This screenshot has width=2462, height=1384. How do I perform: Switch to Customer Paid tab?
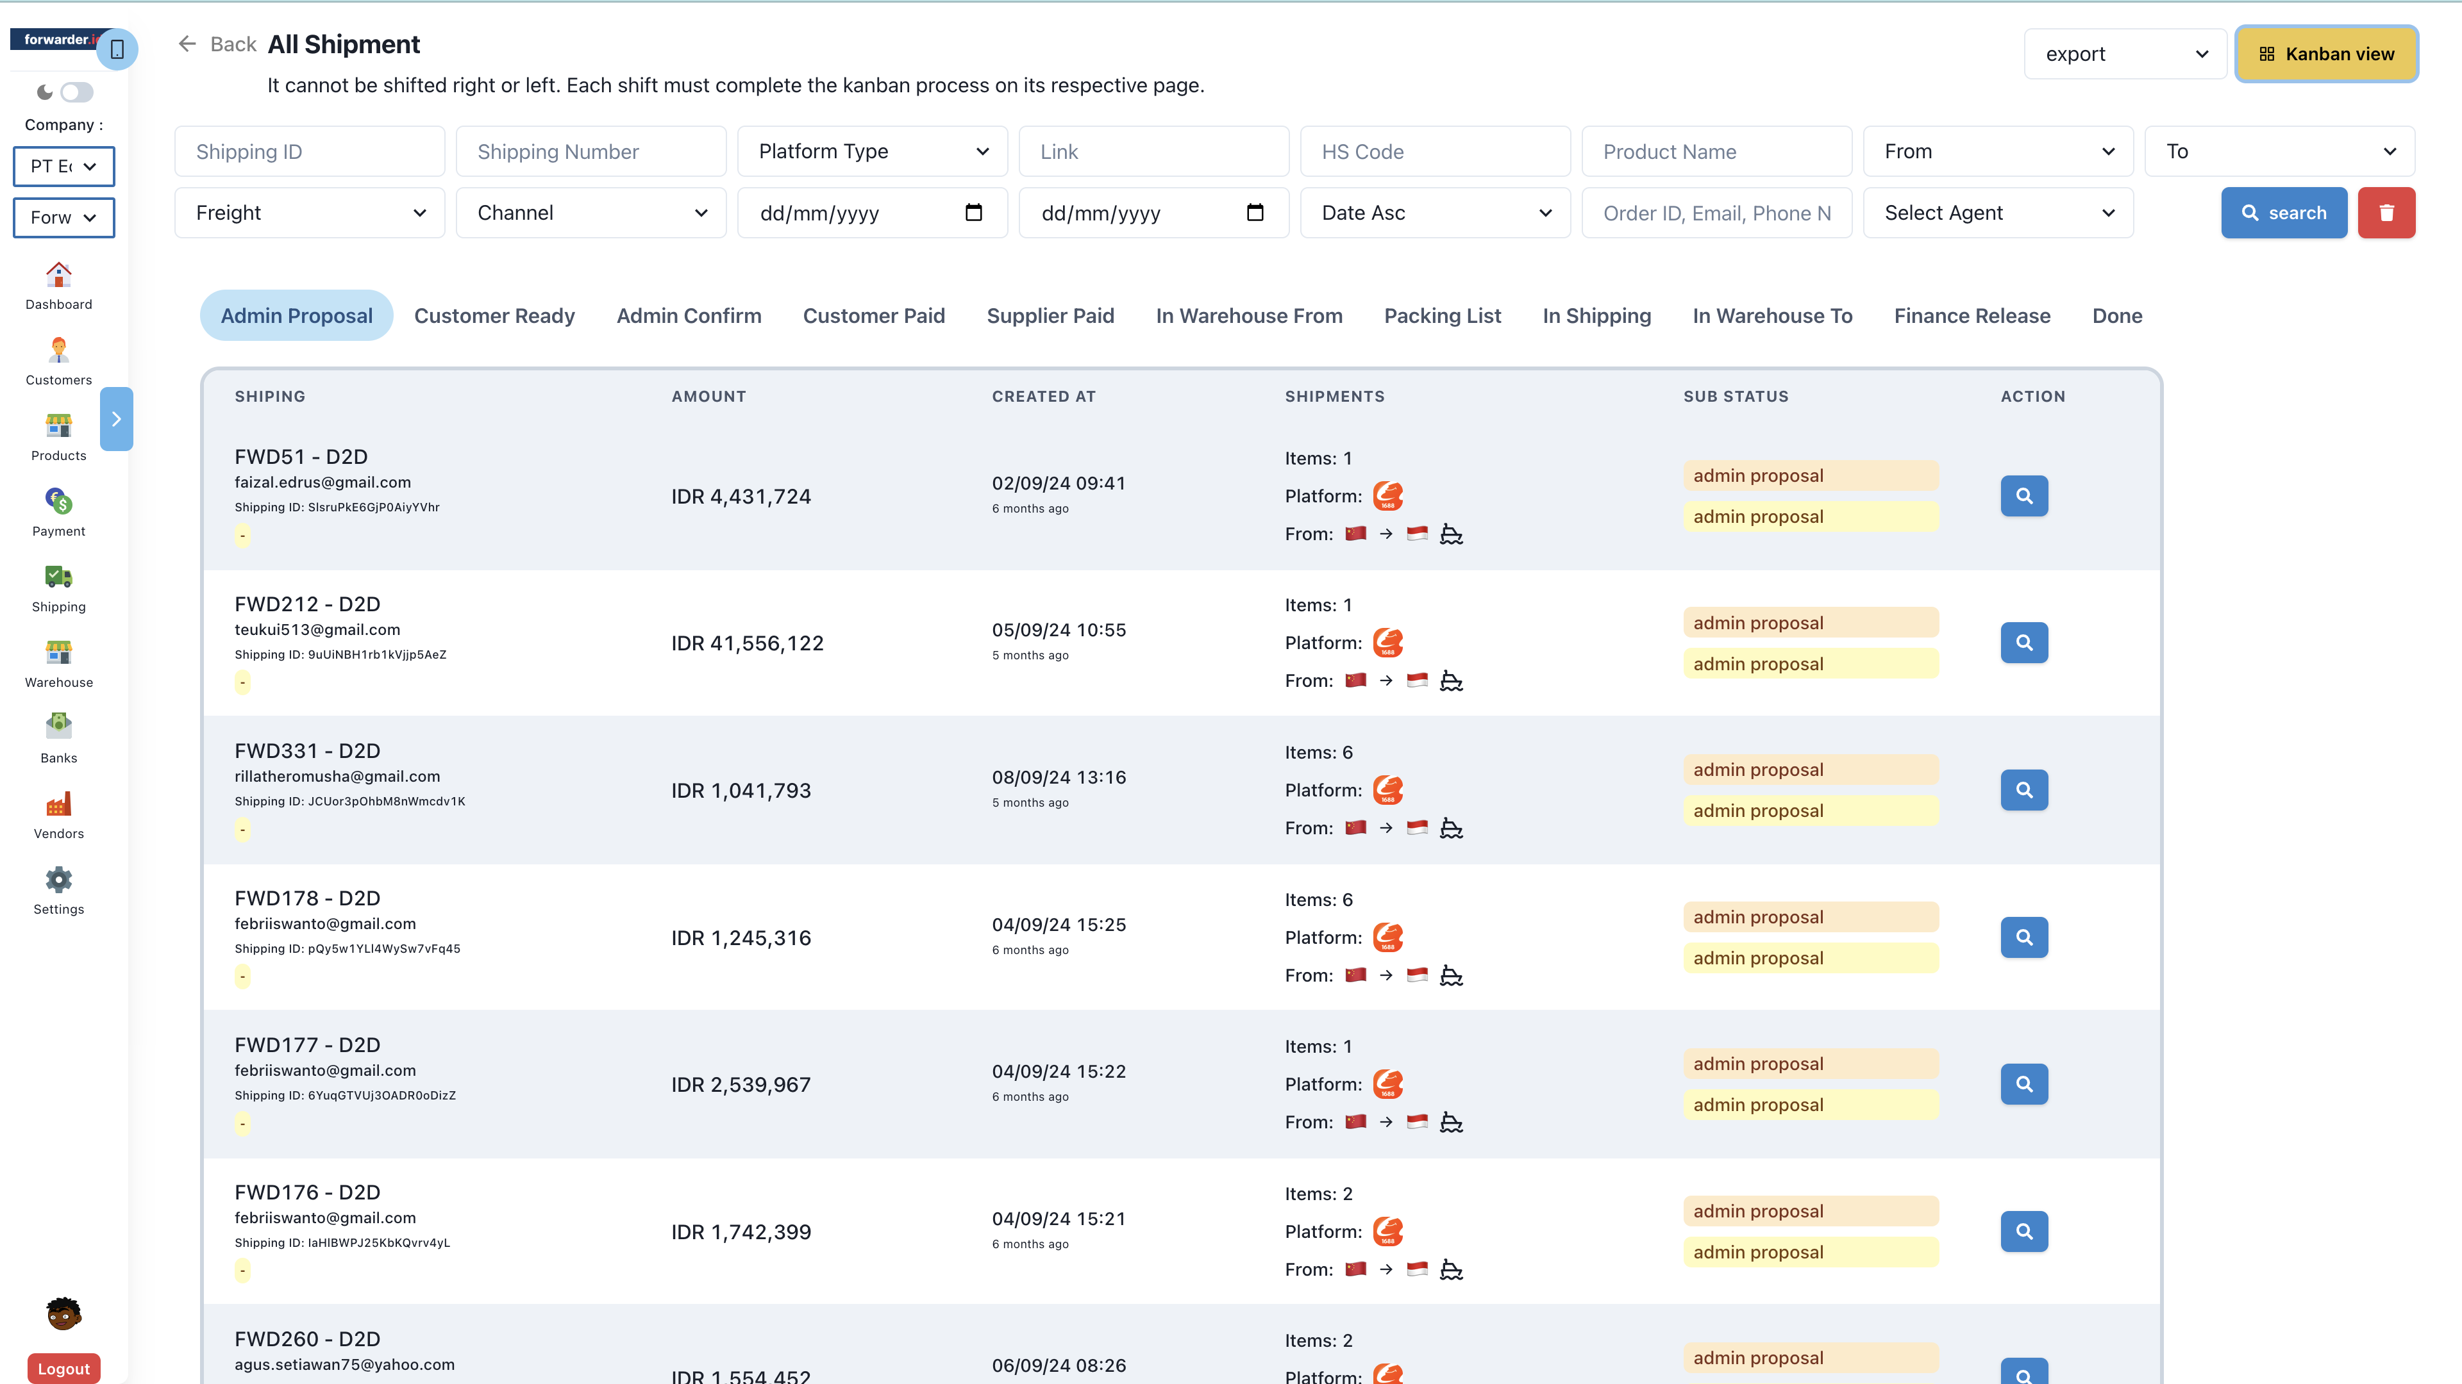point(873,316)
